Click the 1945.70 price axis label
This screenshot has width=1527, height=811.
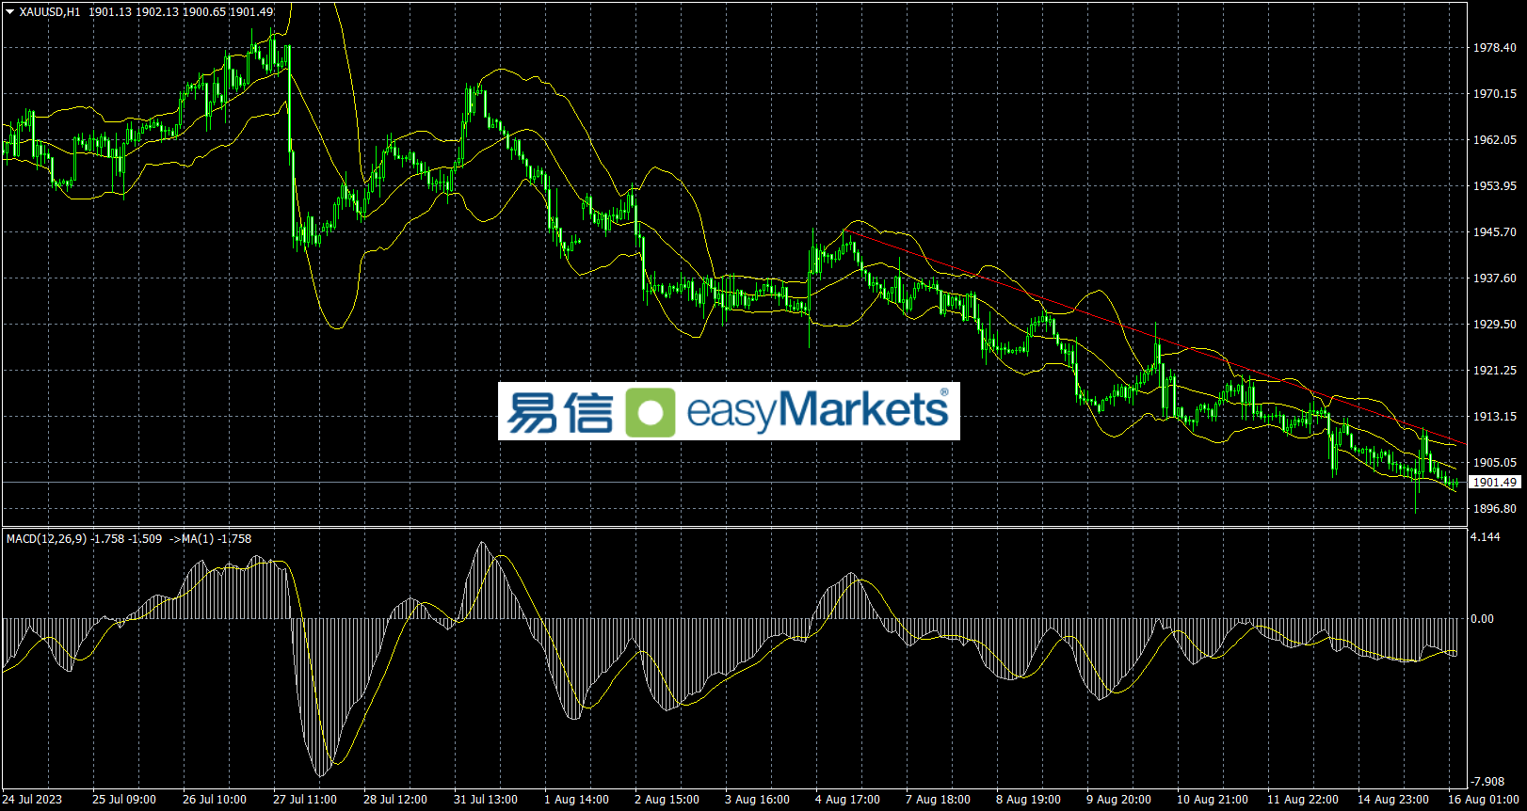point(1495,232)
